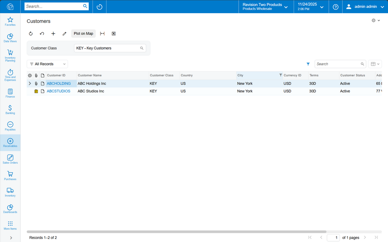Open the All Records filter dropdown
This screenshot has width=388, height=242.
(x=47, y=64)
